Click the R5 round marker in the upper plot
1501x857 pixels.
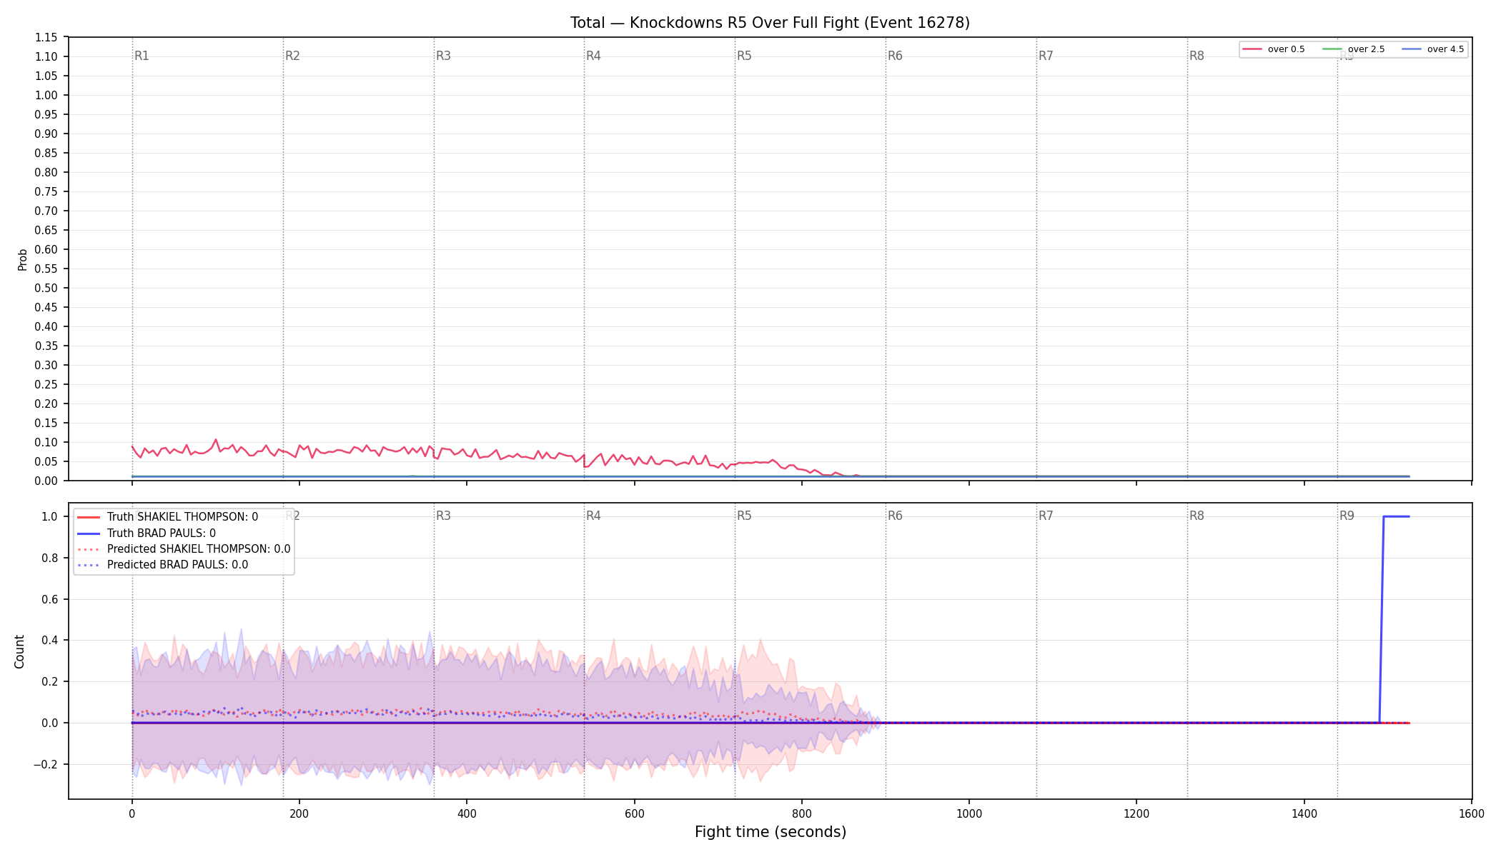coord(744,56)
